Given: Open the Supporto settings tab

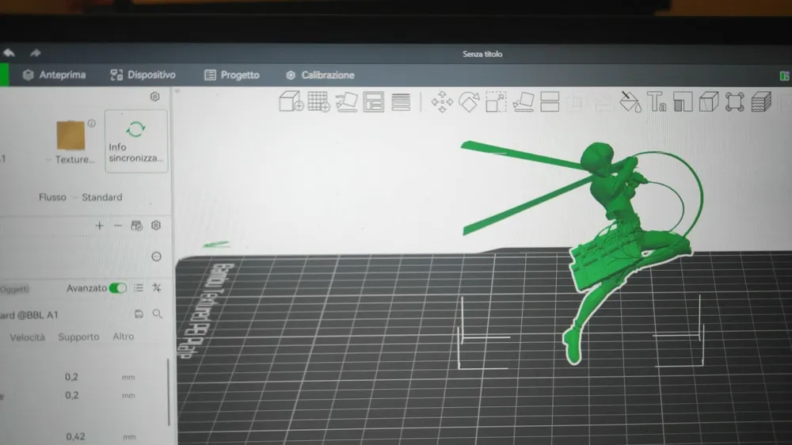Looking at the screenshot, I should (x=78, y=337).
